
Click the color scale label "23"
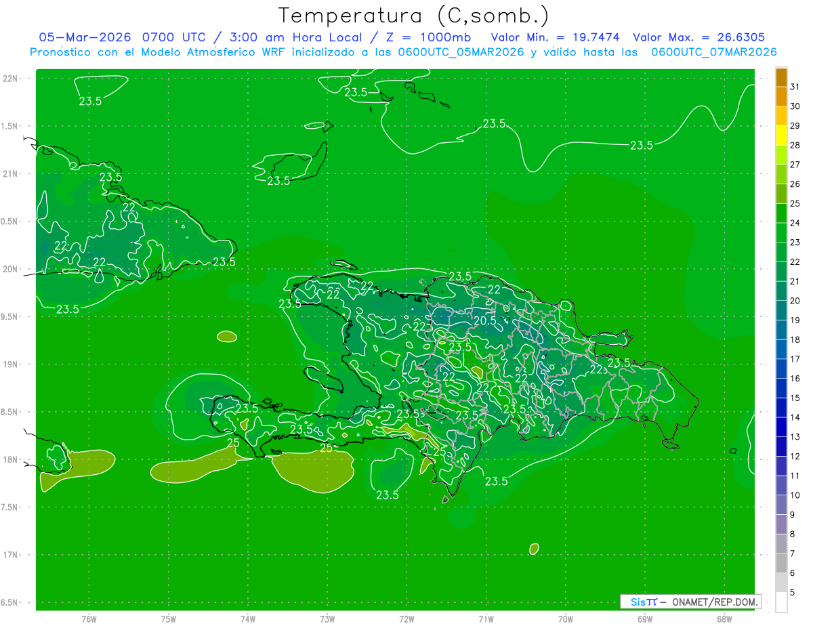(x=795, y=243)
